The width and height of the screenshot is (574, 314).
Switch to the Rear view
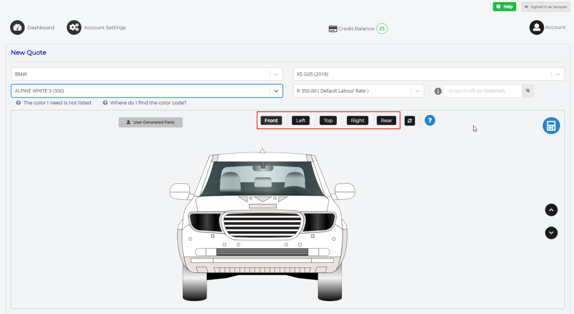pos(386,121)
